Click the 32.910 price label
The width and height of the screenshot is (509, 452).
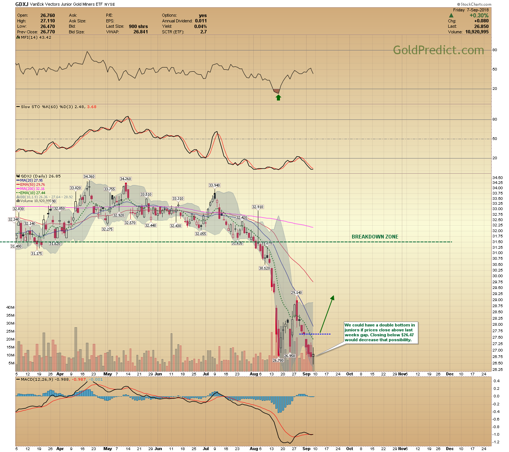(x=258, y=207)
